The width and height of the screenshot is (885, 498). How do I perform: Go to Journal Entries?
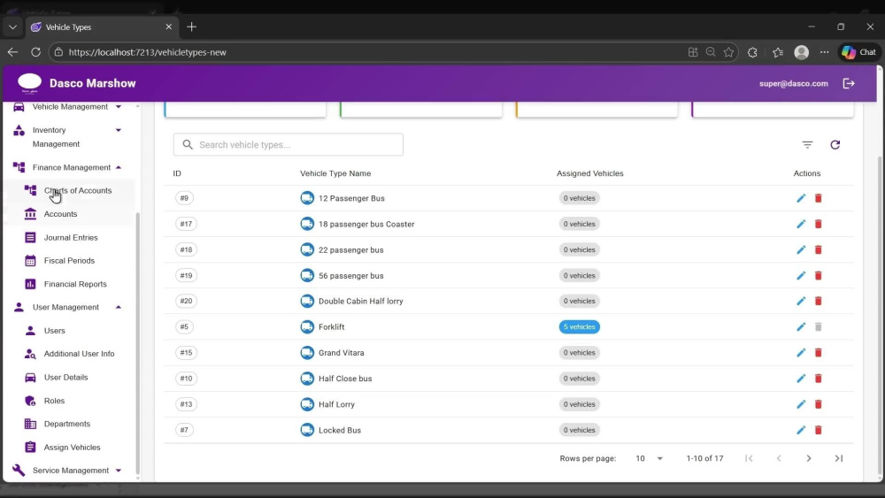coord(69,237)
